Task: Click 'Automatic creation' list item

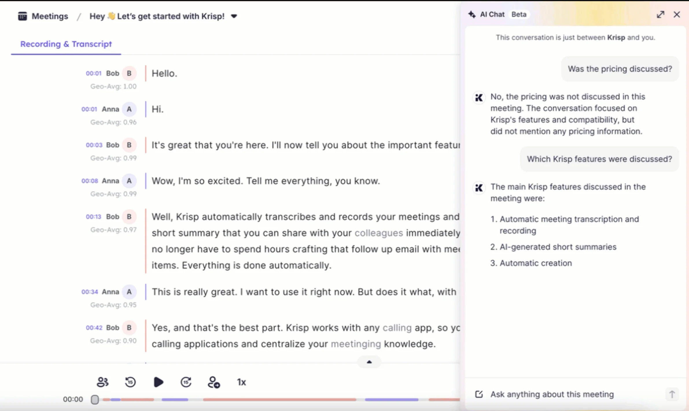Action: 536,263
